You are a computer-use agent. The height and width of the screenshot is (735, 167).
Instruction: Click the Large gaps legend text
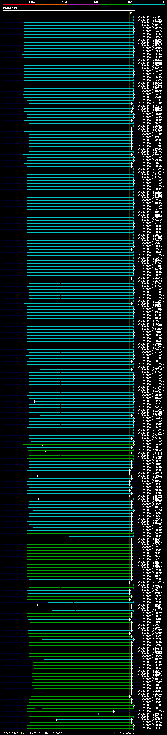click(x=32, y=733)
